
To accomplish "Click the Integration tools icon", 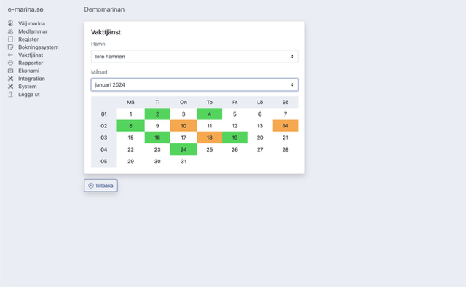I will (11, 79).
